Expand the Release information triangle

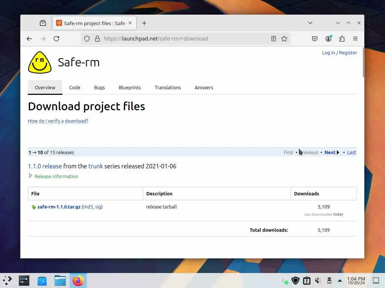[x=30, y=175]
